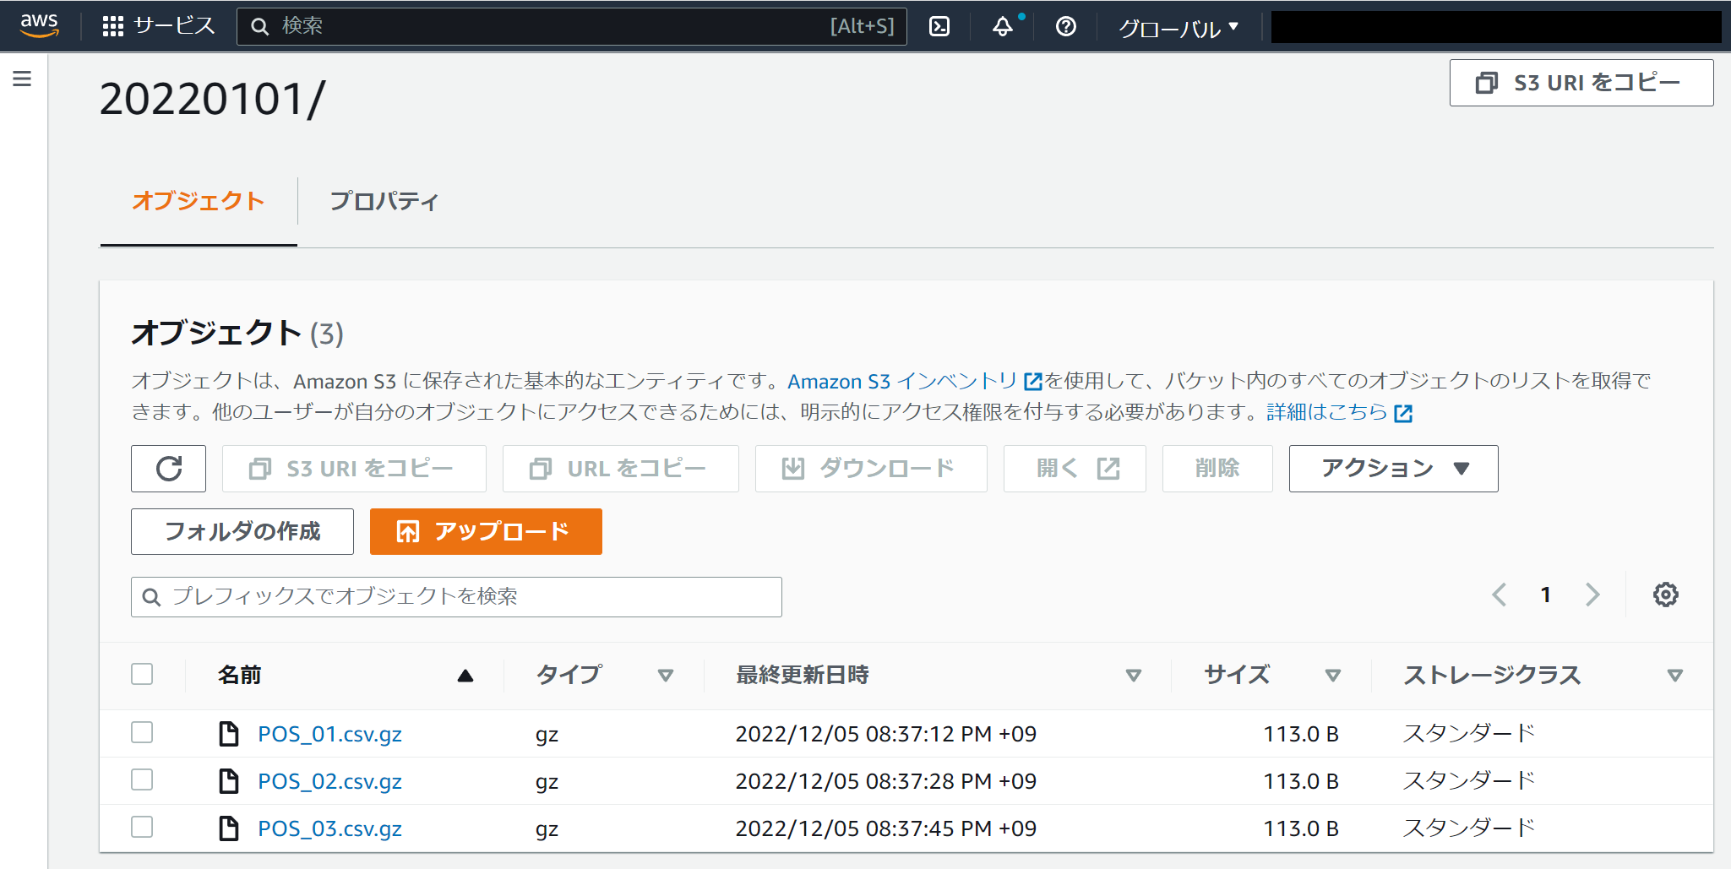Screen dimensions: 1731x869
Task: Open the notifications bell
Action: 1003,26
